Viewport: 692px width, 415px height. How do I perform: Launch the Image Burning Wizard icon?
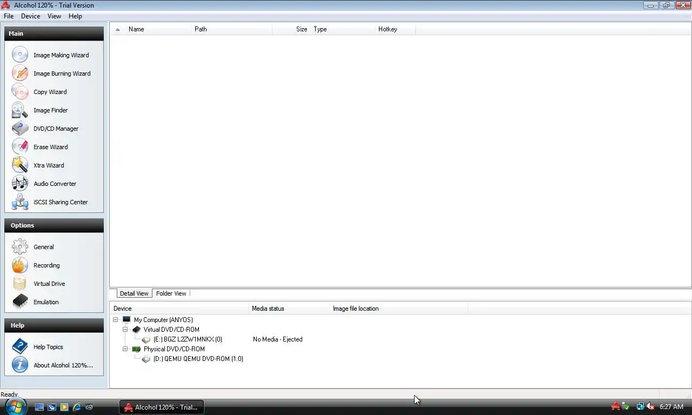(x=20, y=73)
